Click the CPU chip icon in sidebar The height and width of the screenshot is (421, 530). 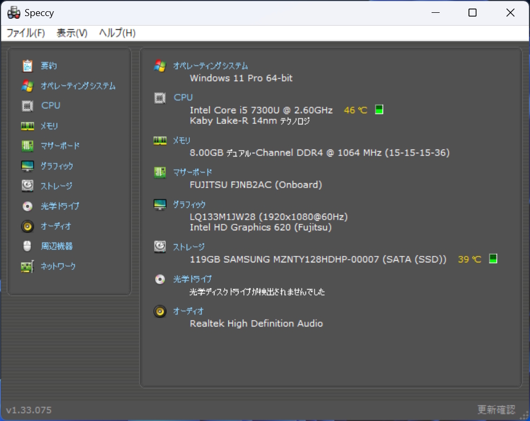point(27,106)
